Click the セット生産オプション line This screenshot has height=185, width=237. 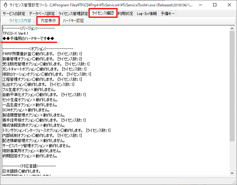pos(30,100)
